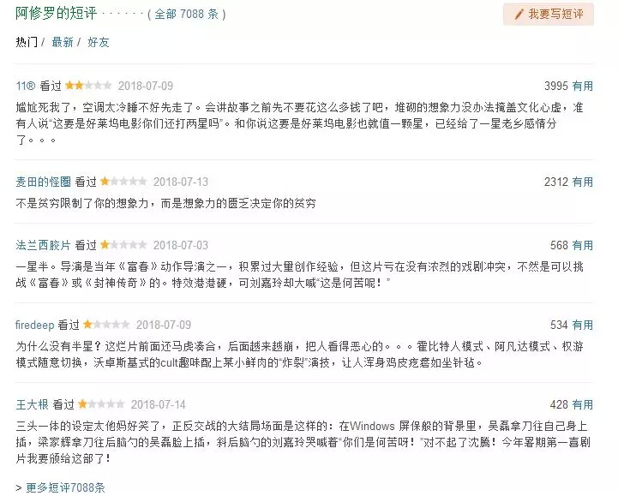This screenshot has width=618, height=496.
Task: Open user 麦田的怪圈's profile
Action: (43, 182)
